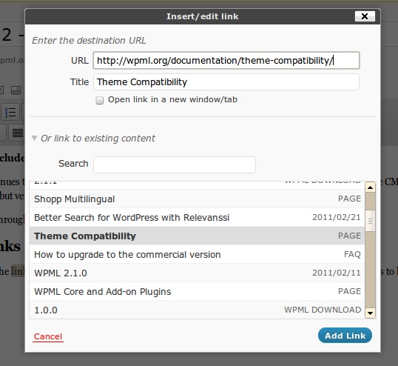Select the WPML 2.1.0 post
This screenshot has height=366, width=398.
point(197,273)
